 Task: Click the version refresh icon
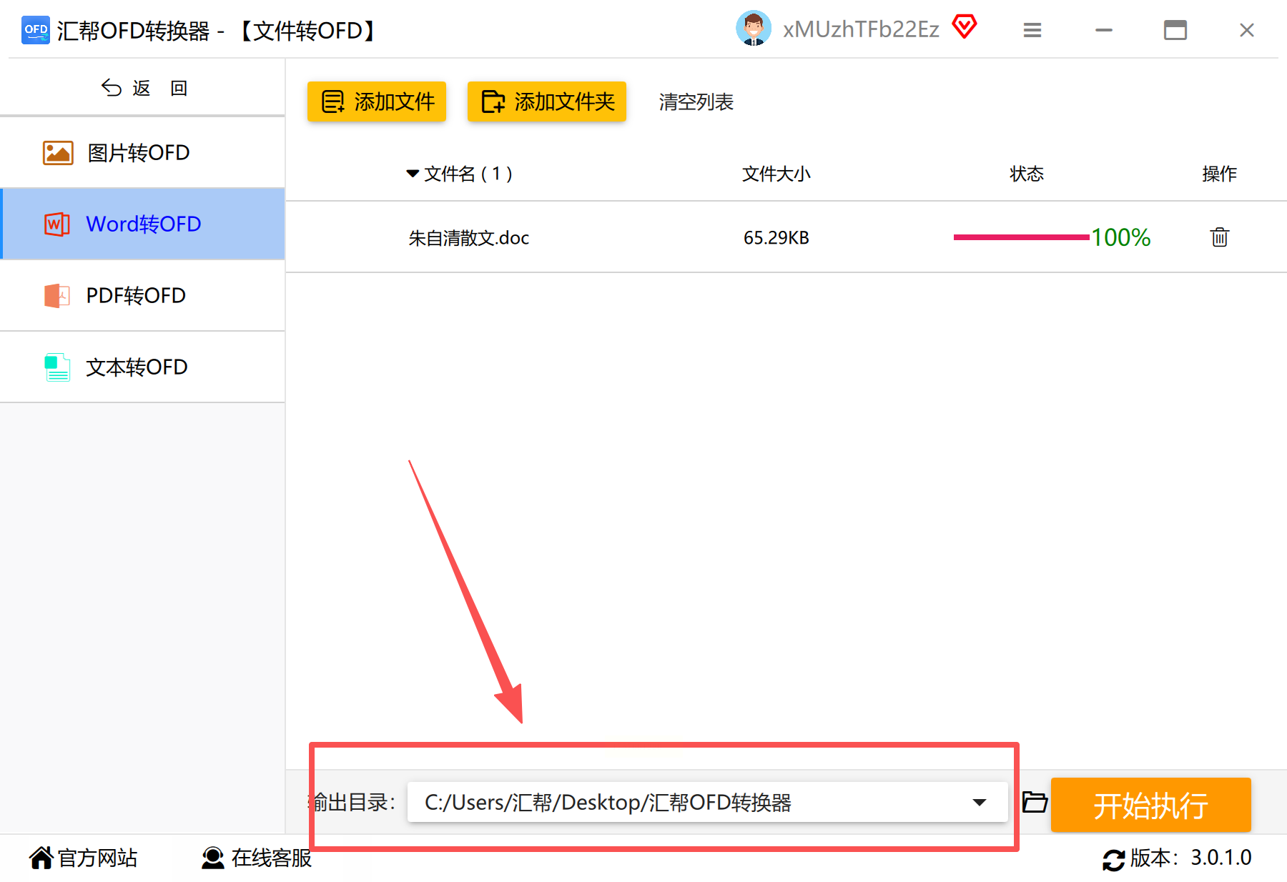pos(1113,859)
